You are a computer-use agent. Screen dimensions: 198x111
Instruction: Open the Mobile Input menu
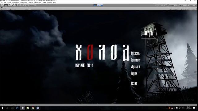click(x=38, y=3)
